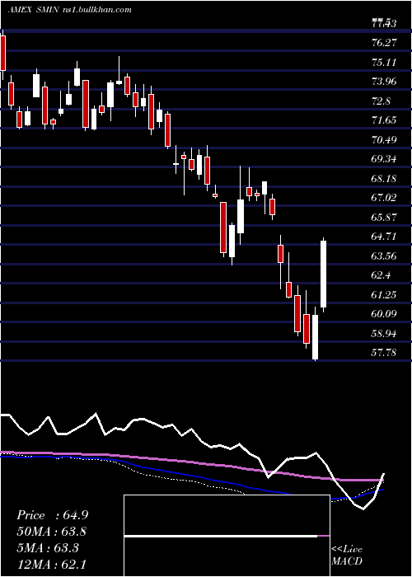Click the 67.02 price axis label
412x577 pixels.
(x=384, y=198)
